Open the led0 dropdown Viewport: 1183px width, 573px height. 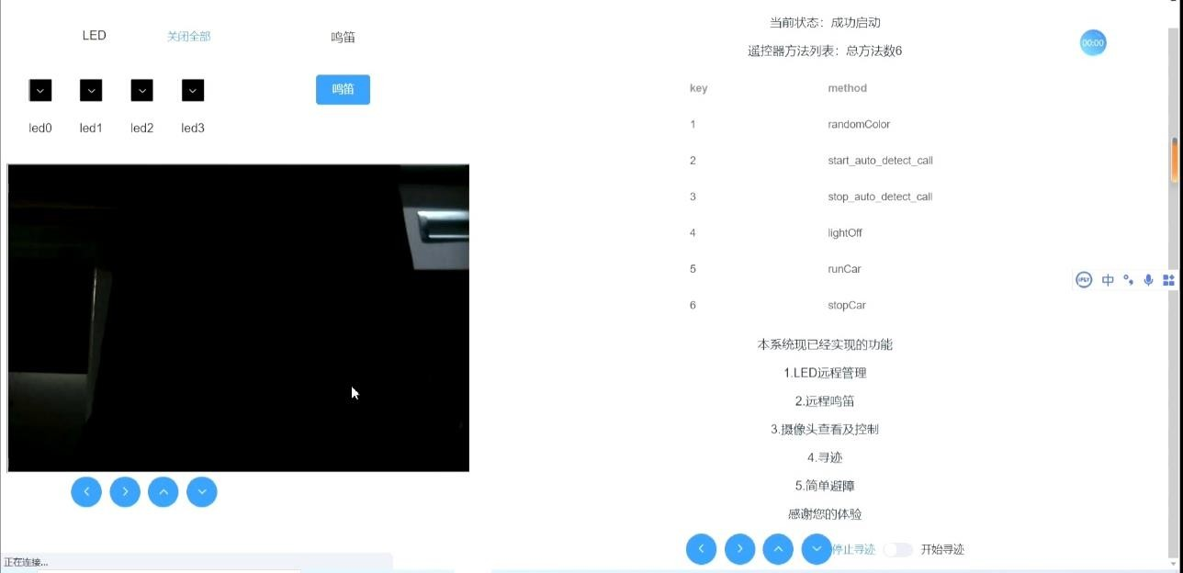(40, 90)
